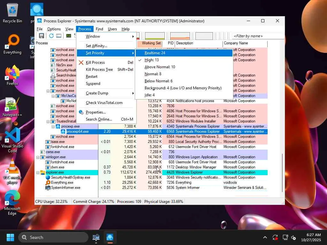The width and height of the screenshot is (327, 245).
Task: Expand the Create Dump submenu
Action: coord(106,93)
